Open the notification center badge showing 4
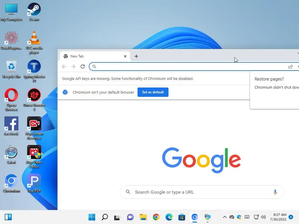Screen dimensions: 299x224 pyautogui.click(x=291, y=217)
